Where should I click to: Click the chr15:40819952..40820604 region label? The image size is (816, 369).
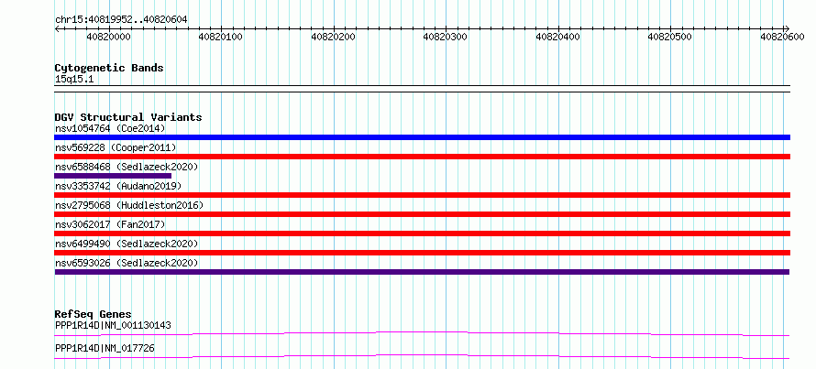(121, 19)
